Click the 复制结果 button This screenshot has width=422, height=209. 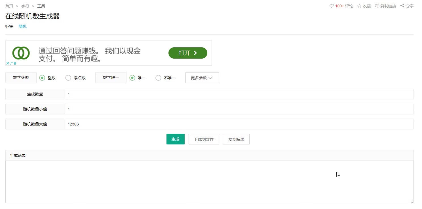click(x=236, y=139)
